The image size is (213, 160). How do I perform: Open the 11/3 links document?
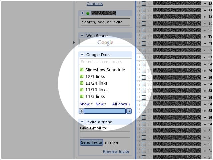(x=95, y=96)
